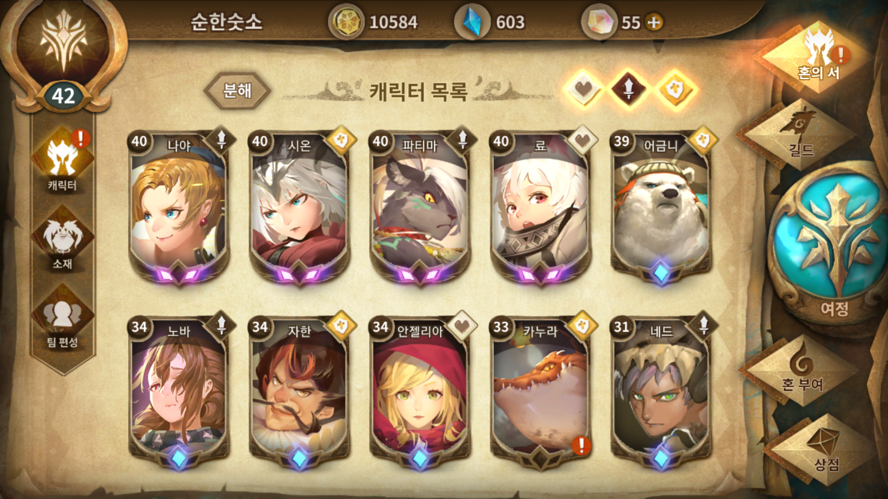888x499 pixels.
Task: Open the 캐릭터 sidebar tab
Action: tap(62, 162)
